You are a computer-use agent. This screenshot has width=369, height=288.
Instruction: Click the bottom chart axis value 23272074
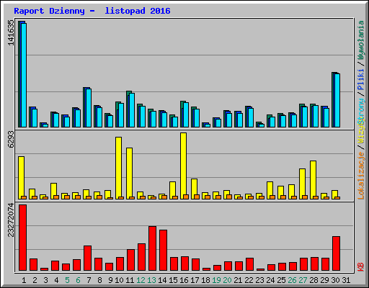pos(11,220)
